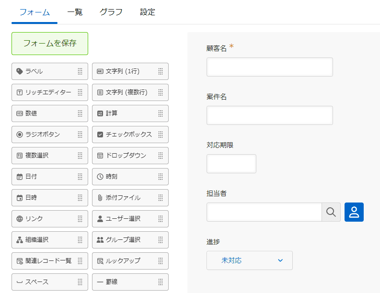380x293 pixels.
Task: Select the ラジオボタン field icon
Action: (x=19, y=135)
